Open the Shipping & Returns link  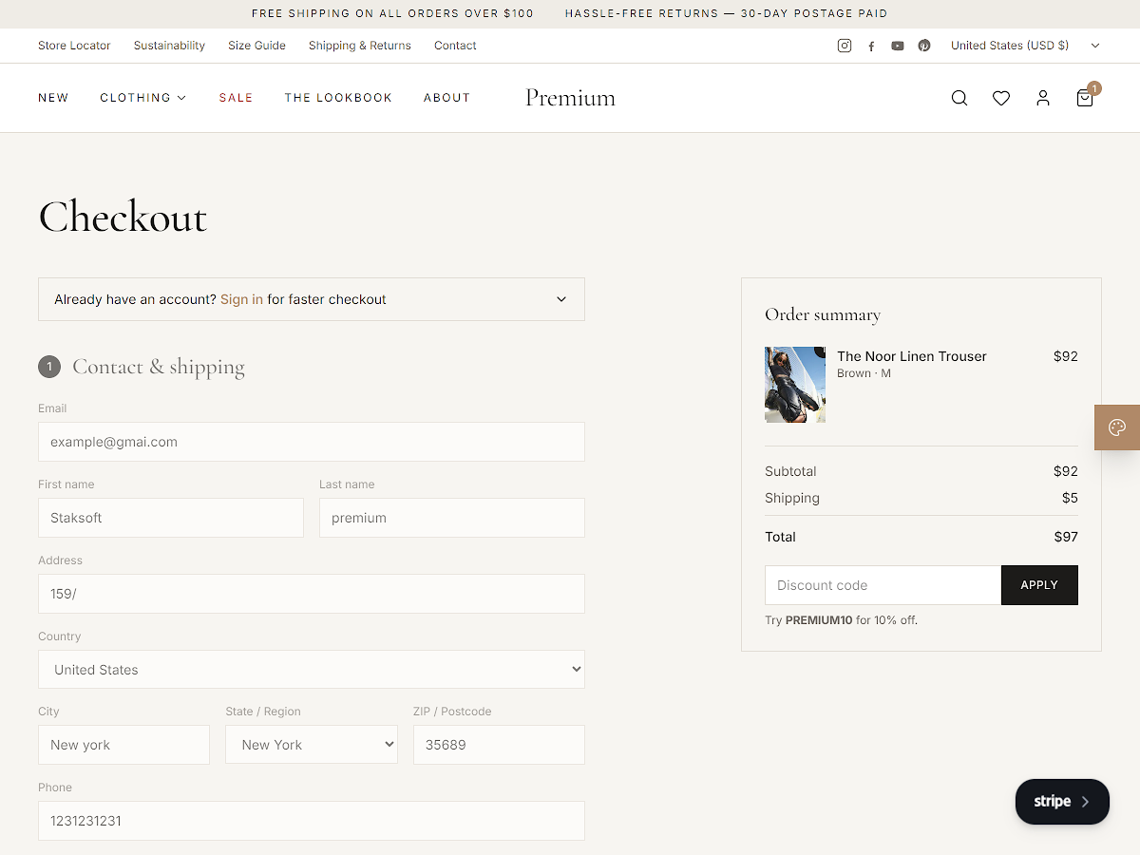pos(360,46)
